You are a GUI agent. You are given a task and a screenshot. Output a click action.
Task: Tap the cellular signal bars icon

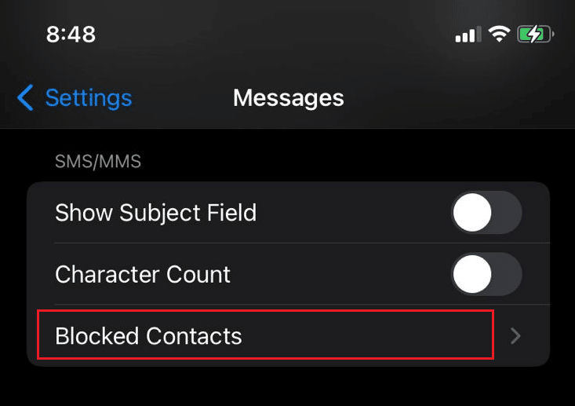[468, 35]
